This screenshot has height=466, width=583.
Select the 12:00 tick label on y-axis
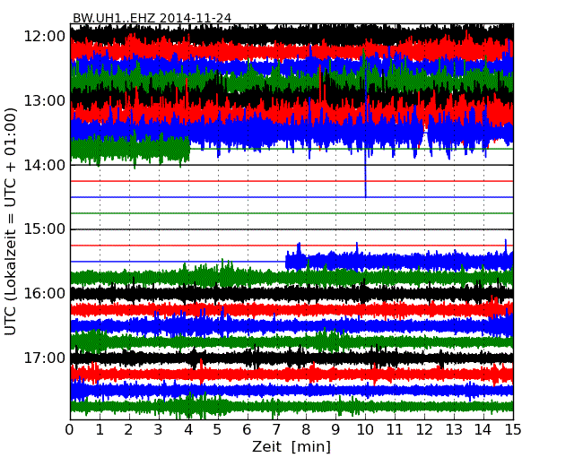tap(43, 36)
